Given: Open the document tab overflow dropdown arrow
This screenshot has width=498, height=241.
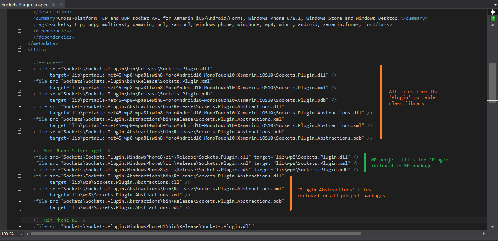Looking at the screenshot, I should click(495, 4).
